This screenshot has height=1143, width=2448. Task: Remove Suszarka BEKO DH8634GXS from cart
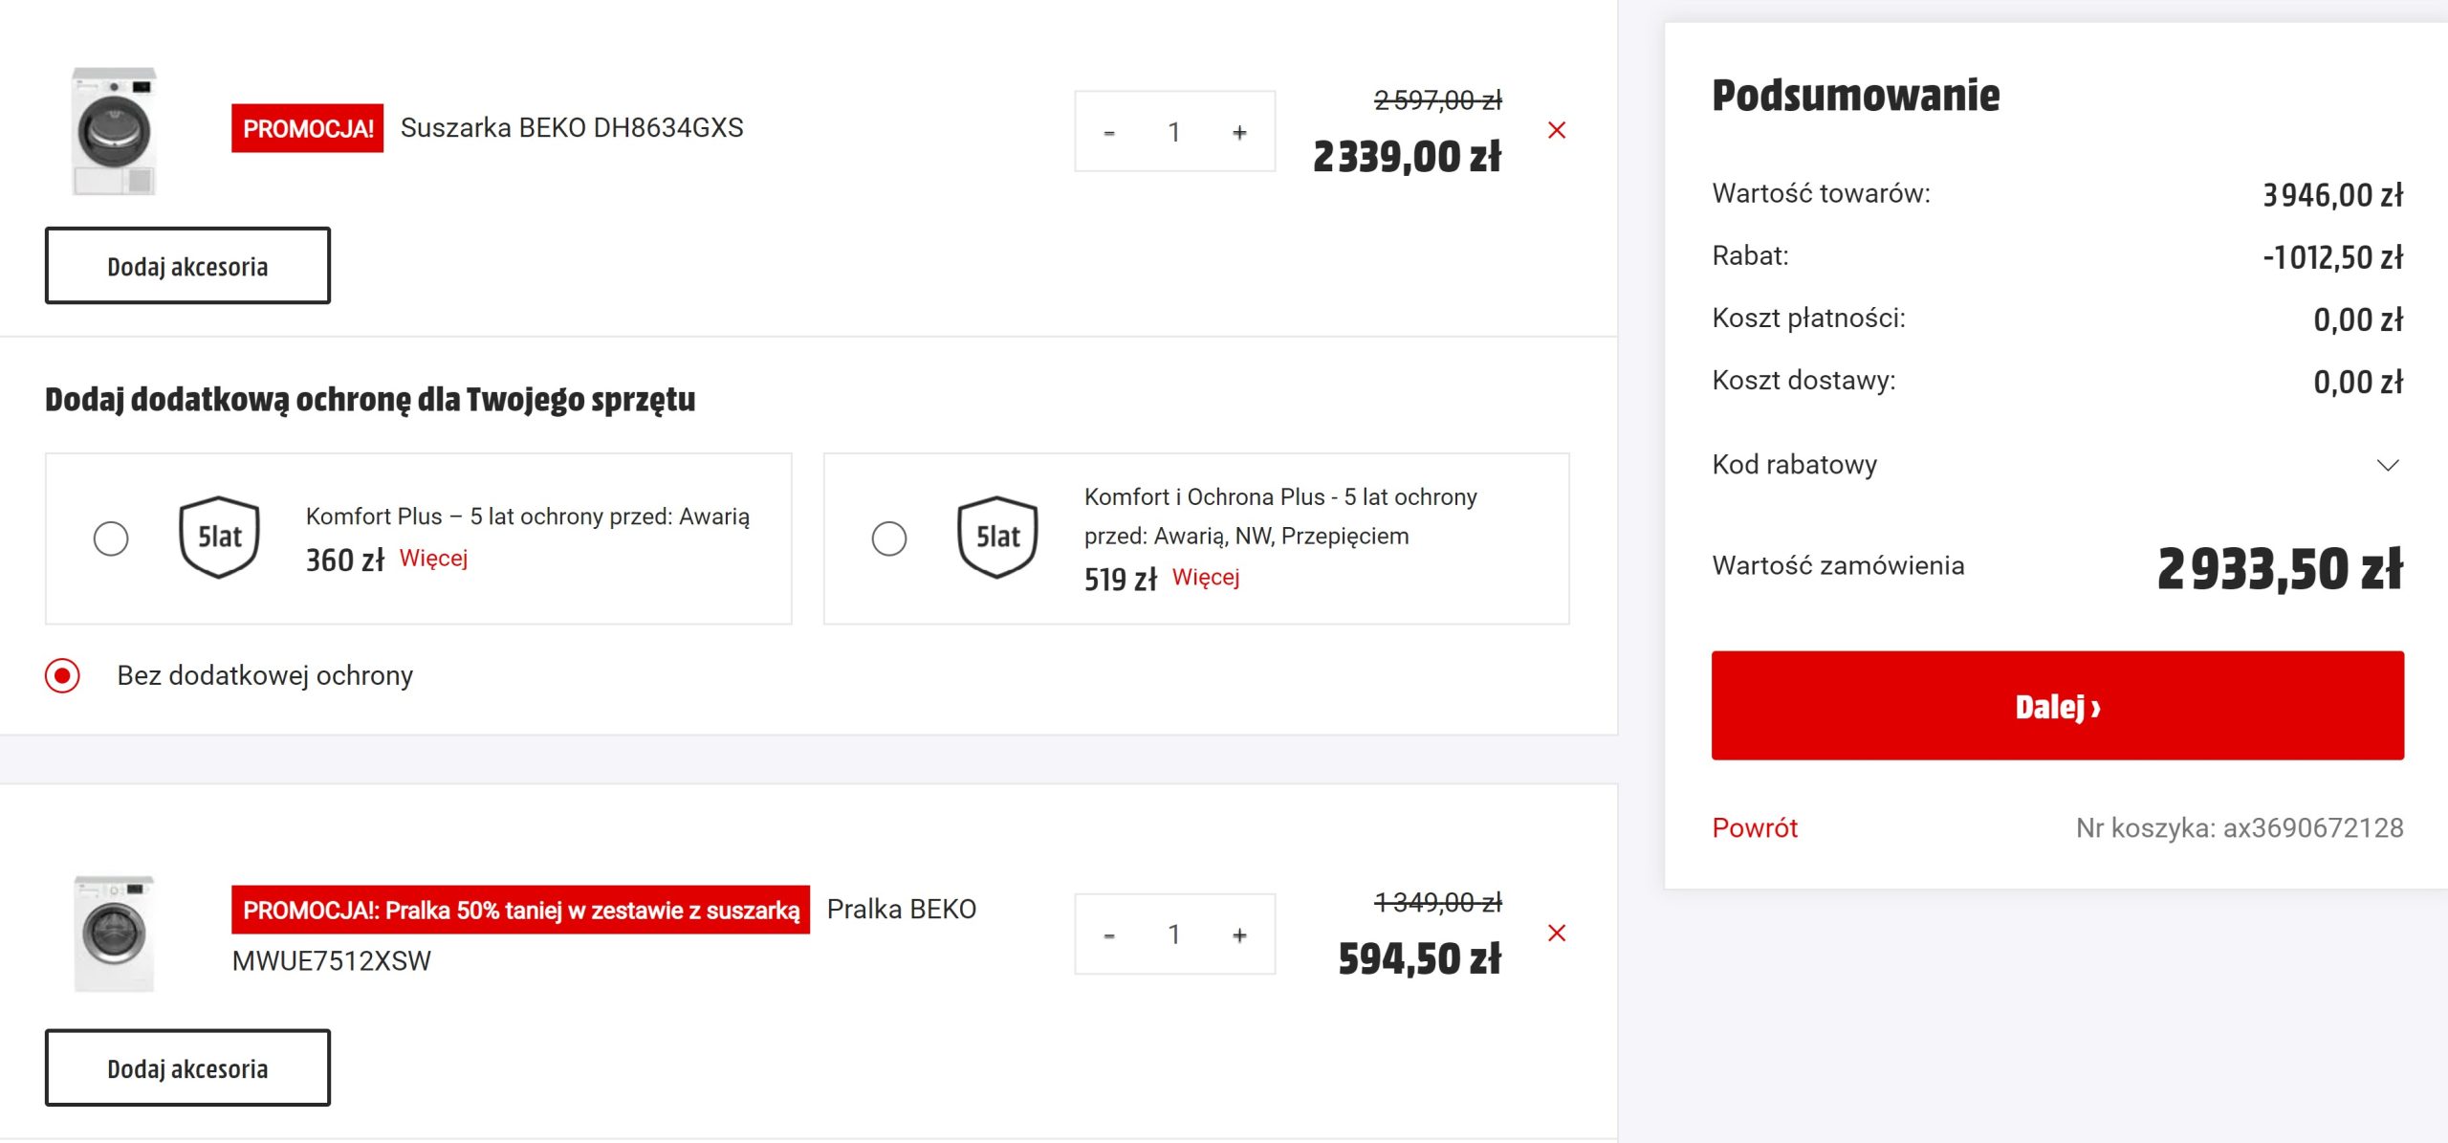[1558, 130]
